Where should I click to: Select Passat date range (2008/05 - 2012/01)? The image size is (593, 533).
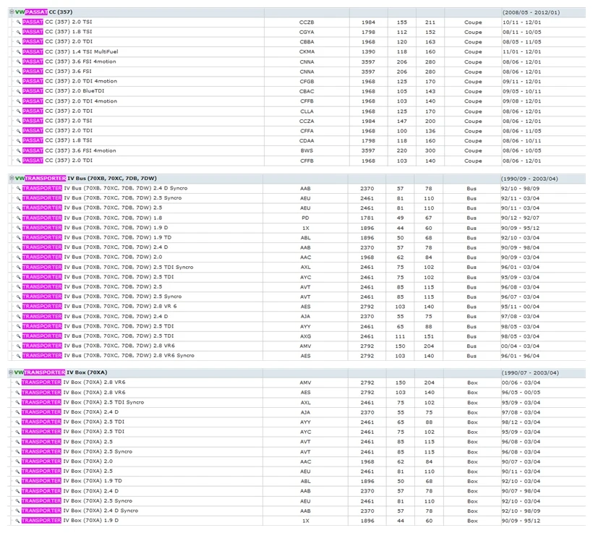coord(531,12)
